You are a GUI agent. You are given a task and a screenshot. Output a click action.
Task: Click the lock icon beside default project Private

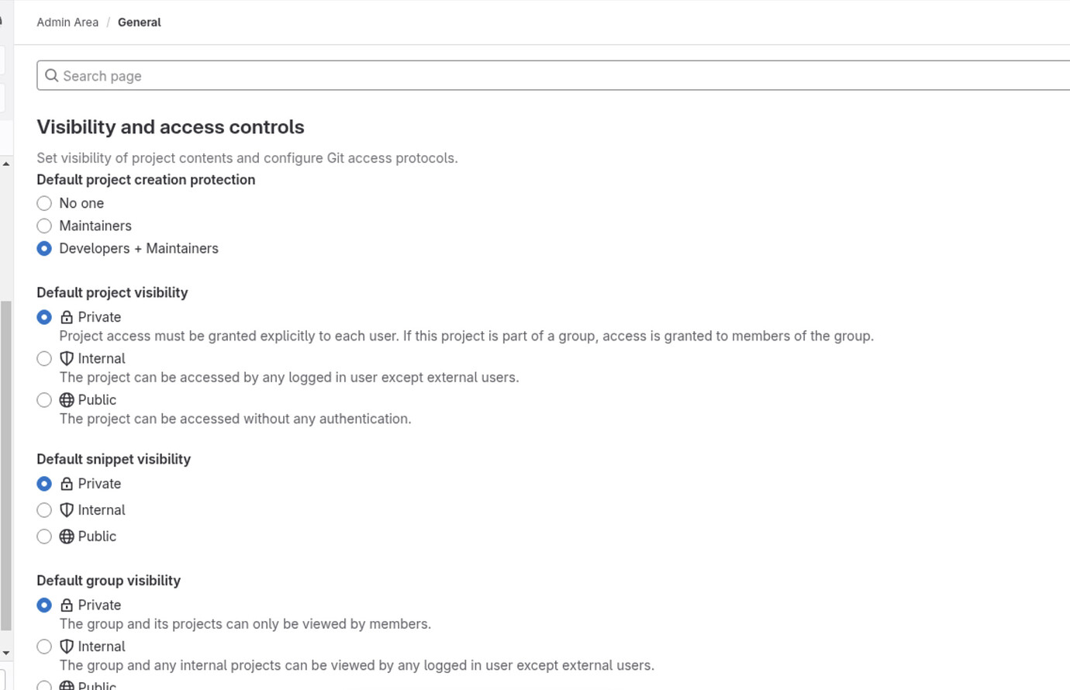67,316
